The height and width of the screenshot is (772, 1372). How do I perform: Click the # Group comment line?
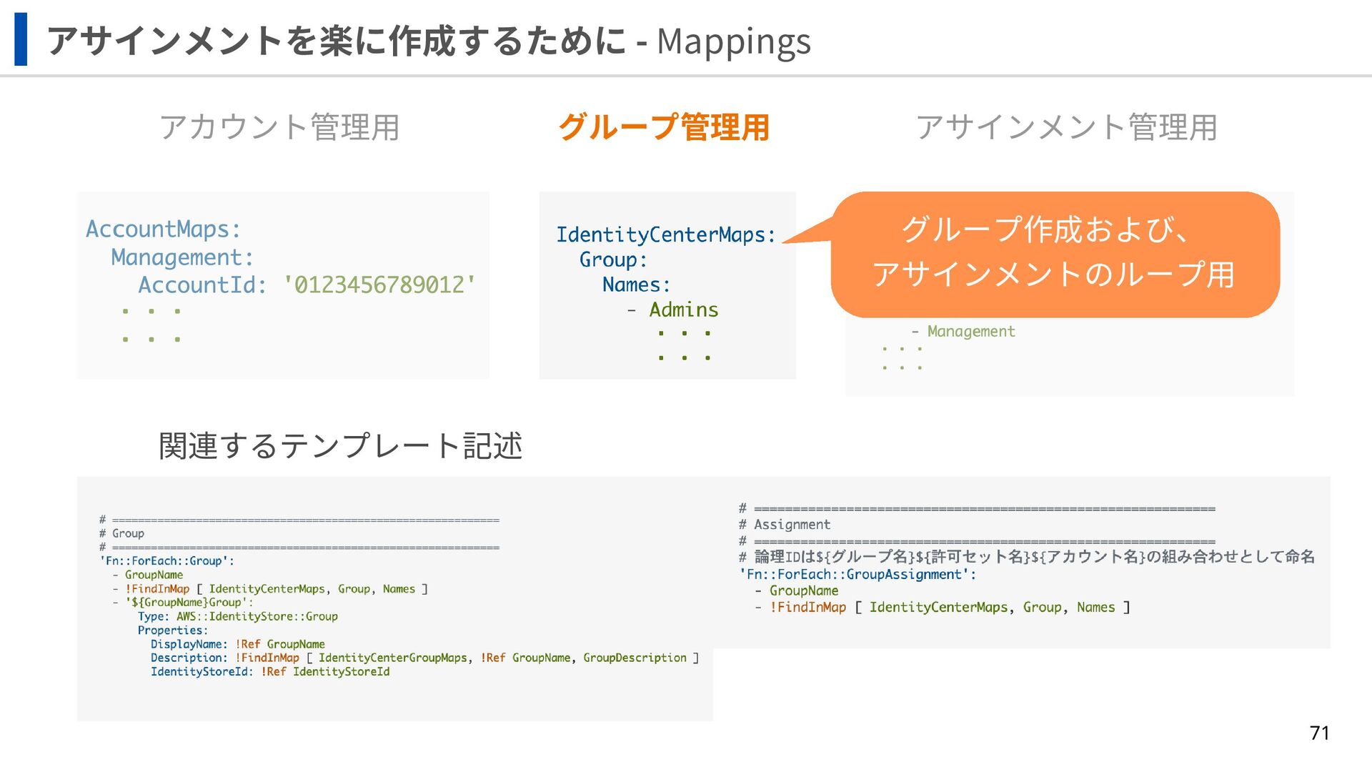121,533
